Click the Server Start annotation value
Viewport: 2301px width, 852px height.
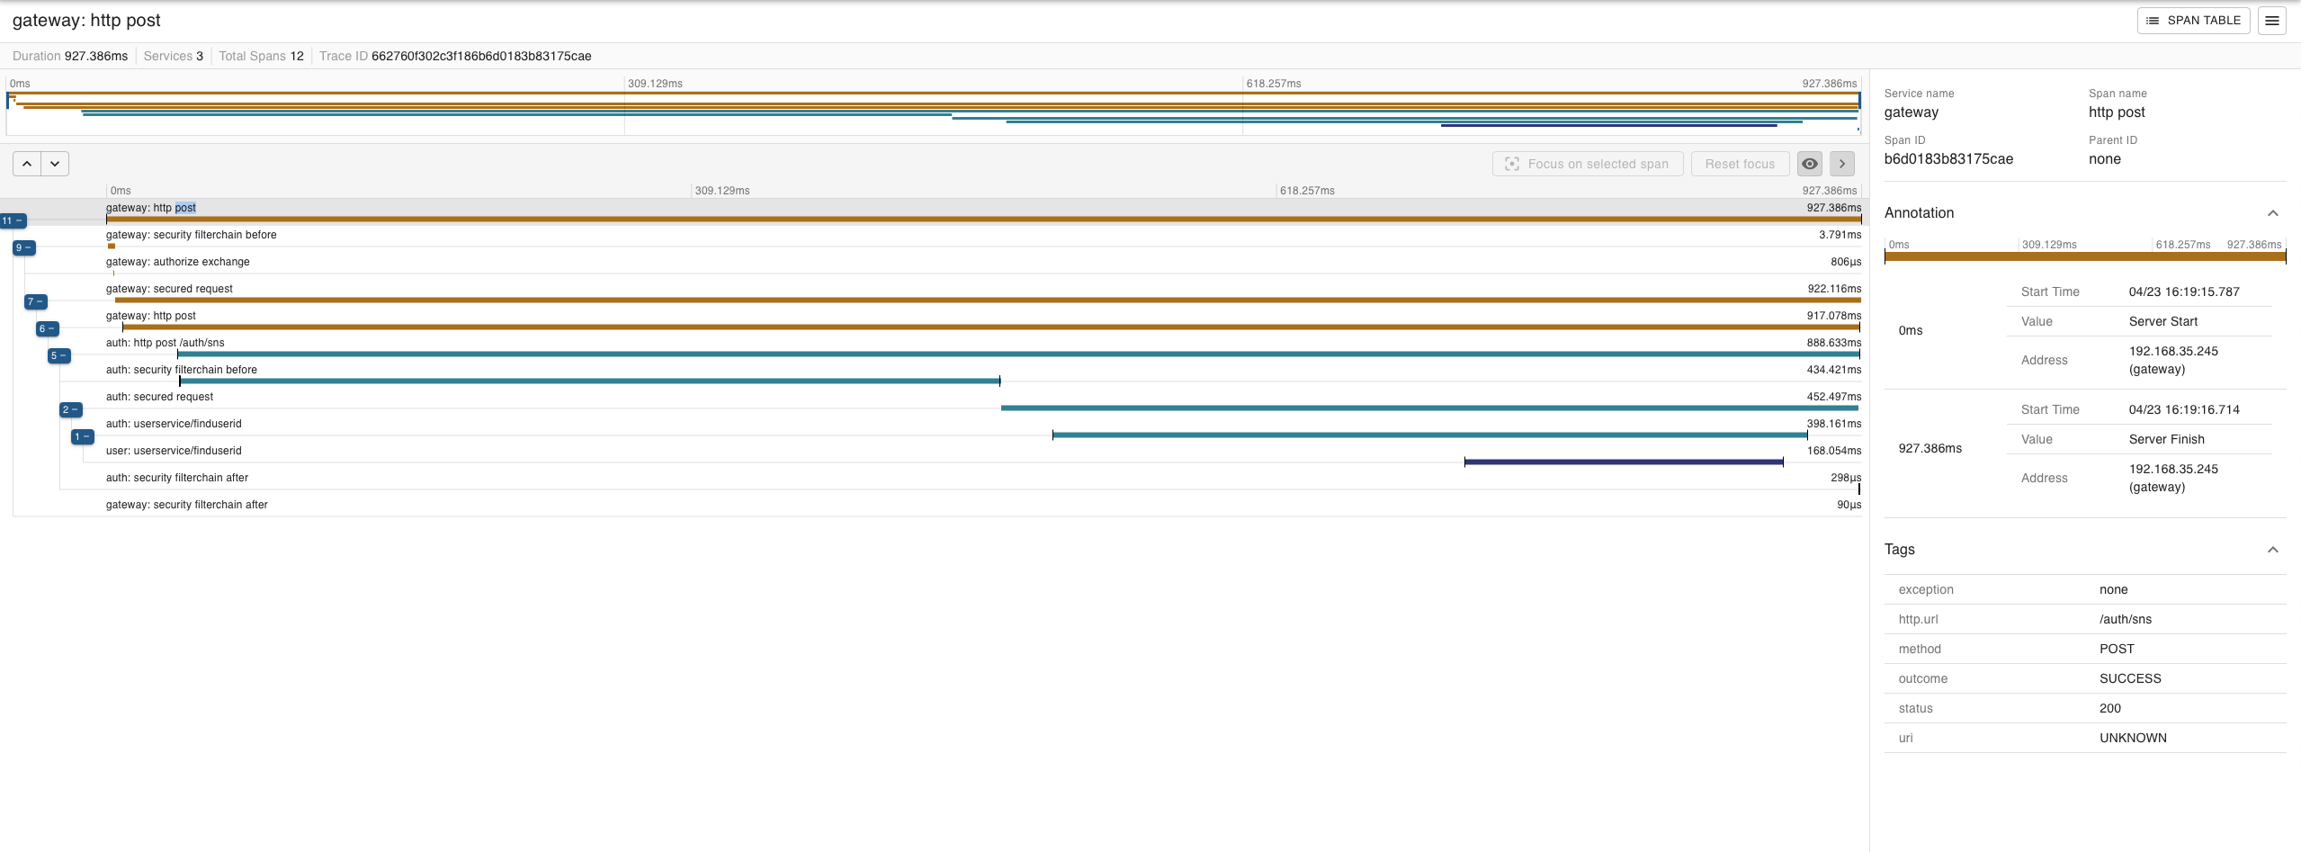(2162, 321)
